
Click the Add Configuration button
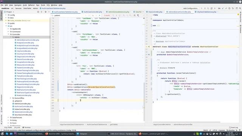click(191, 8)
